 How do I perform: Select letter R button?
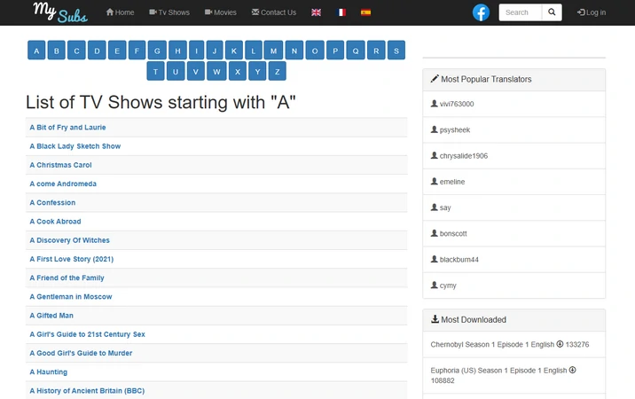pyautogui.click(x=376, y=51)
